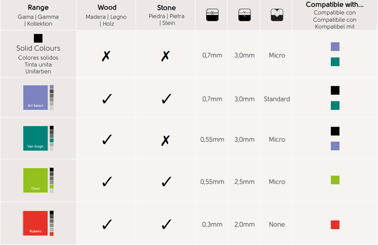Click the bevel icon above the Micro column
The height and width of the screenshot is (245, 378).
click(x=277, y=15)
